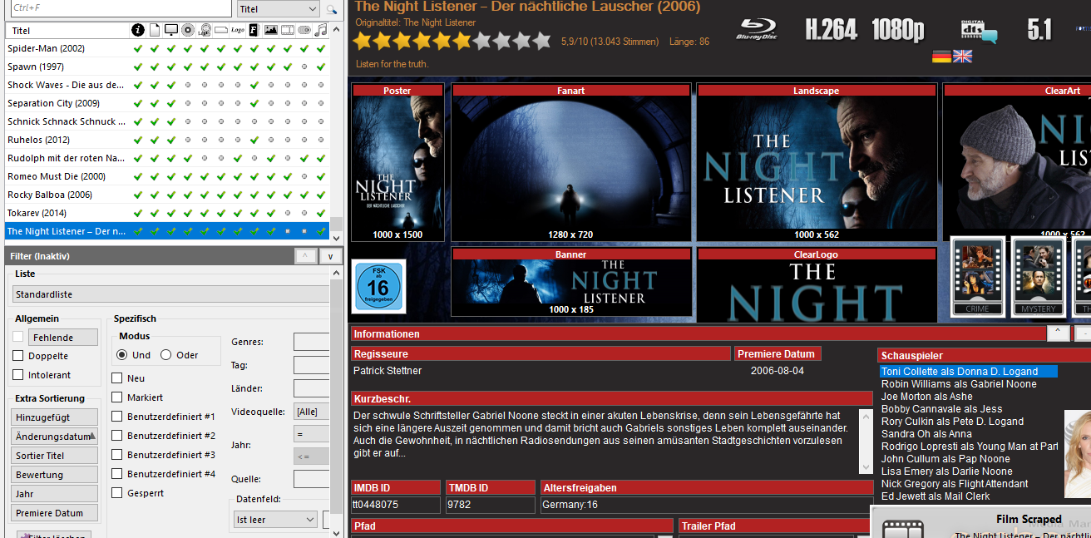Click the IMDB ID field tt0448075
The width and height of the screenshot is (1091, 538).
(x=396, y=505)
